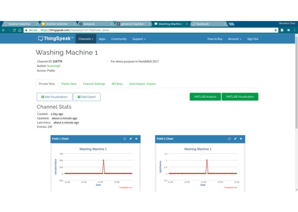Go to How to Buy
298x212 pixels.
coord(215,39)
